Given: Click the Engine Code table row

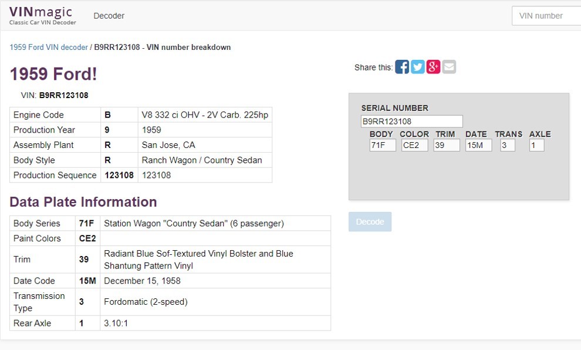Looking at the screenshot, I should 141,115.
